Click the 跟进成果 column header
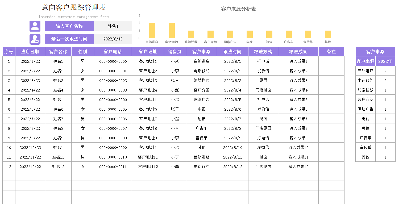Screen dimensions: 407x204 pos(298,52)
